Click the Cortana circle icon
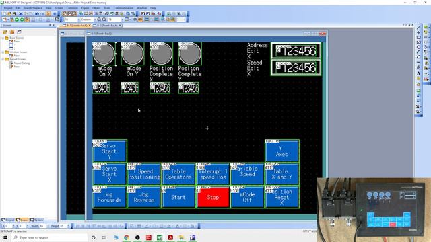This screenshot has height=242, width=431. [x=93, y=237]
